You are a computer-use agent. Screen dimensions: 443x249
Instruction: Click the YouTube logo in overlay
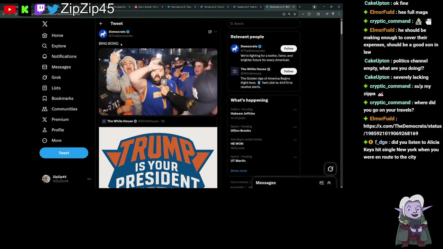coord(10,10)
